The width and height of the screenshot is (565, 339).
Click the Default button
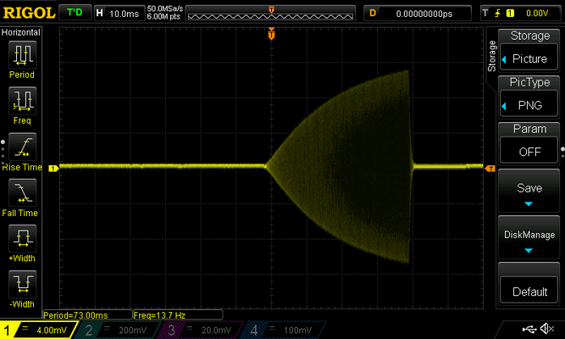coord(529,292)
